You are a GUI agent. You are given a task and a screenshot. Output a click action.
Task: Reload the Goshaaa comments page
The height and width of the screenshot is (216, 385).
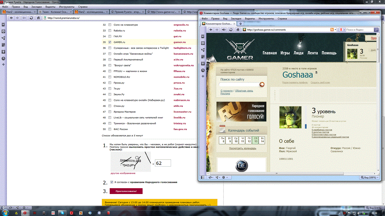[231, 30]
